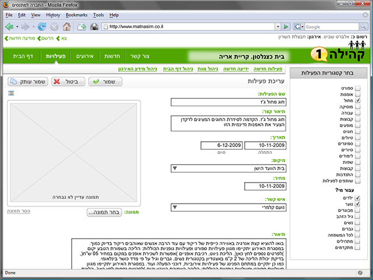Check the טיולים category checkbox
This screenshot has width=373, height=280.
tap(357, 138)
